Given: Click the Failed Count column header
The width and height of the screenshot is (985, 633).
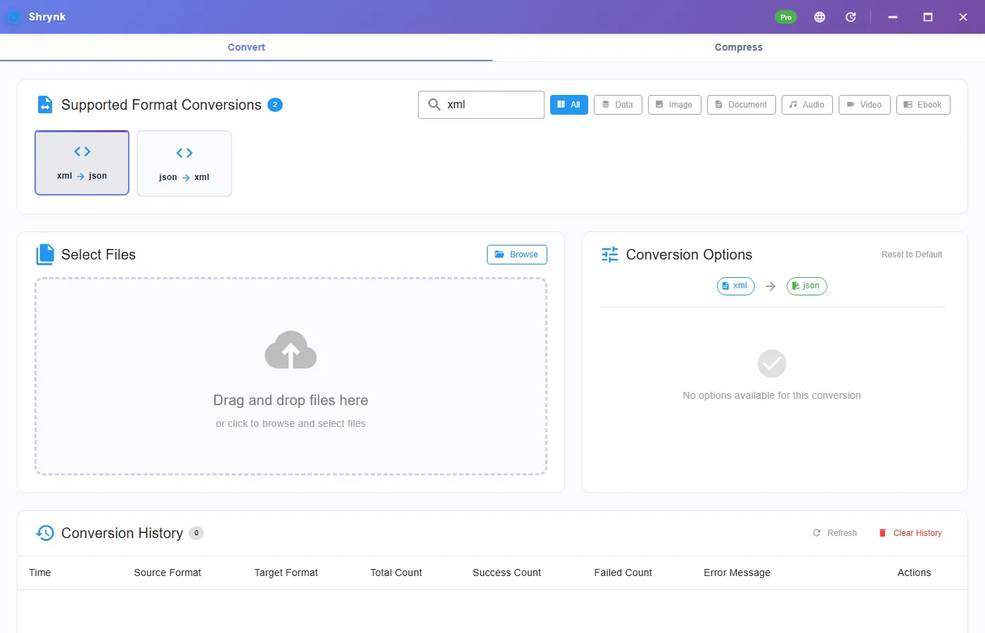Looking at the screenshot, I should click(x=623, y=573).
